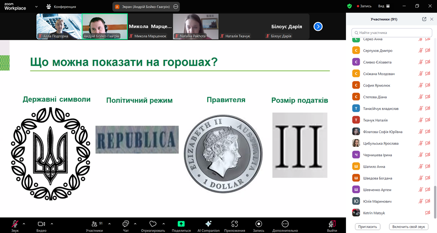Select Андрій Бойко-Гаагрін video thumbnail

point(105,26)
